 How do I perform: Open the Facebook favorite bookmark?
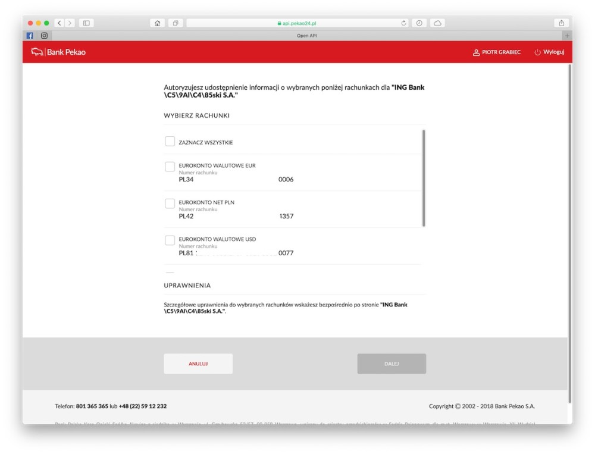30,36
